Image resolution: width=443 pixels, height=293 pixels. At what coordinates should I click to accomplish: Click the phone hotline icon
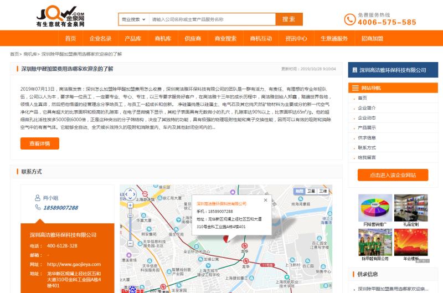[350, 19]
